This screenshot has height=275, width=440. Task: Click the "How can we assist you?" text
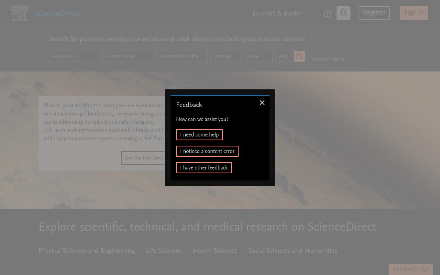click(202, 119)
